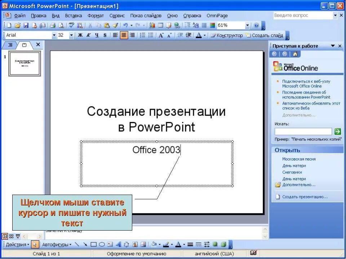Toggle text Shadow (S)
The image size is (346, 259).
(x=105, y=35)
